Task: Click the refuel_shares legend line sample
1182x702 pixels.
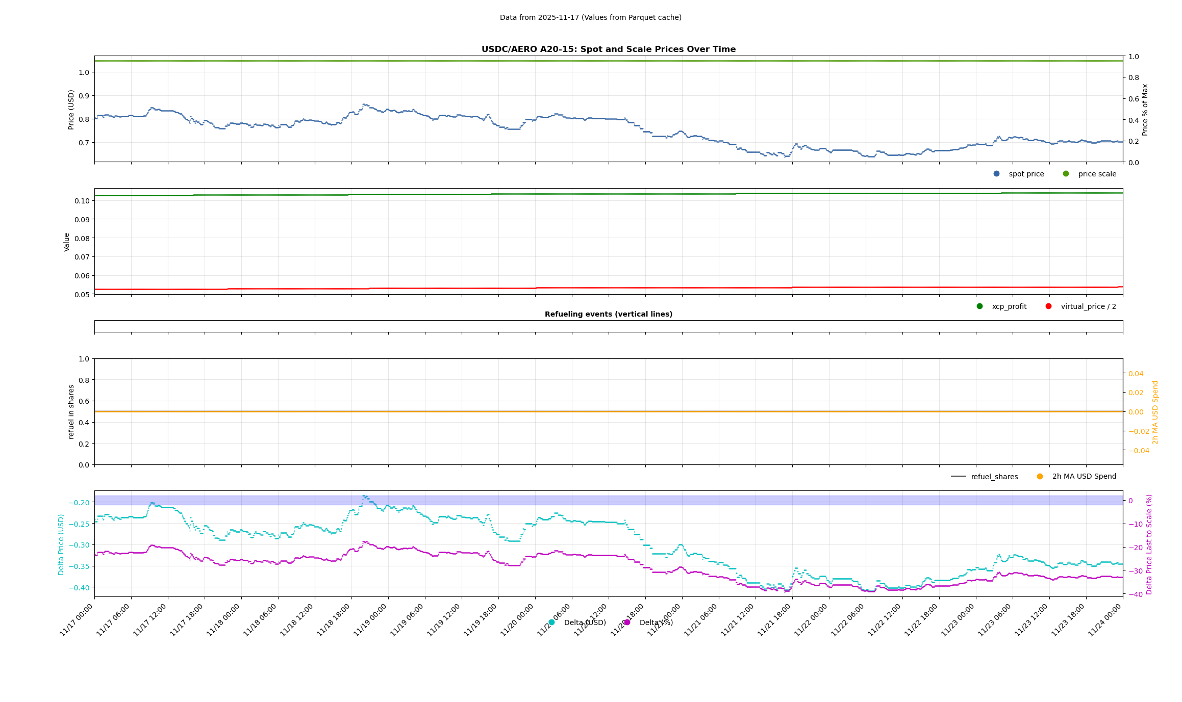Action: pos(958,477)
